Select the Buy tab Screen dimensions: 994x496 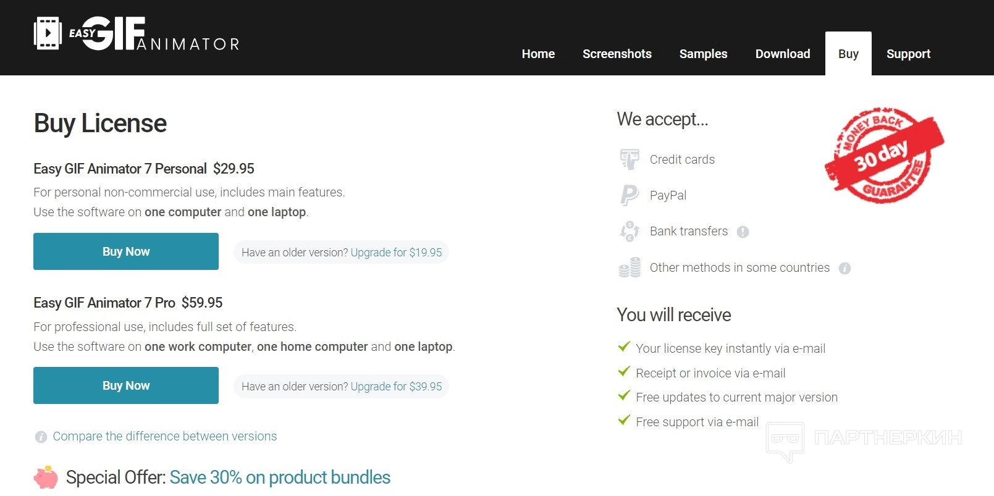(848, 54)
